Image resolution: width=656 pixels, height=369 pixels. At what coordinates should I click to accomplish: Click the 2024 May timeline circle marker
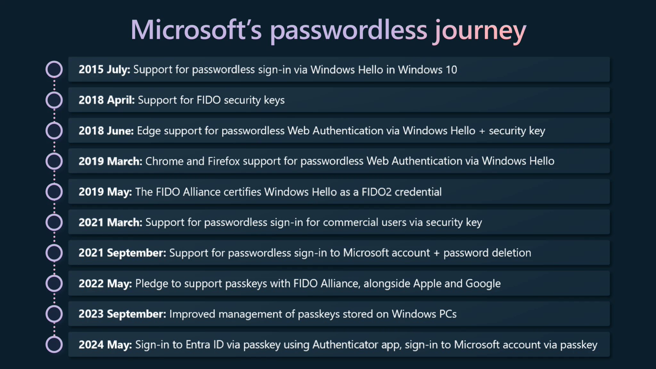click(54, 344)
